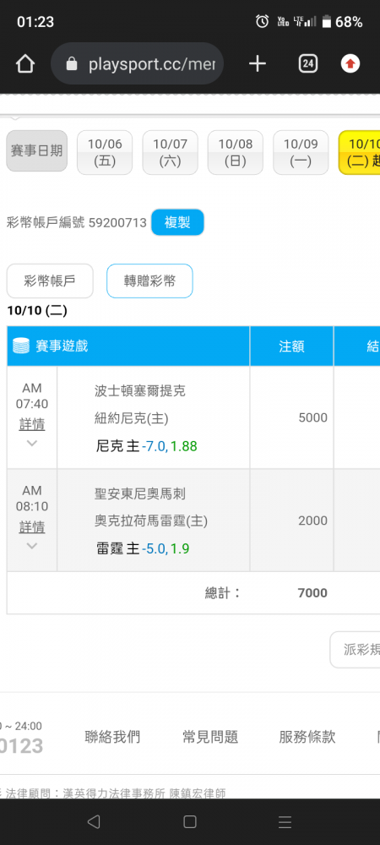Viewport: 380px width, 845px height.
Task: Tap the browser home icon
Action: 25,65
